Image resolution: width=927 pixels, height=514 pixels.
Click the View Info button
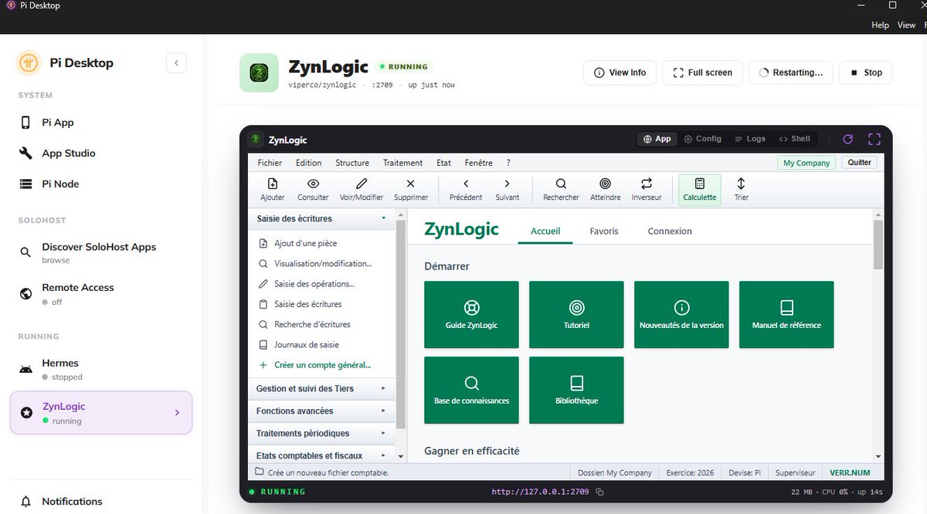click(620, 73)
